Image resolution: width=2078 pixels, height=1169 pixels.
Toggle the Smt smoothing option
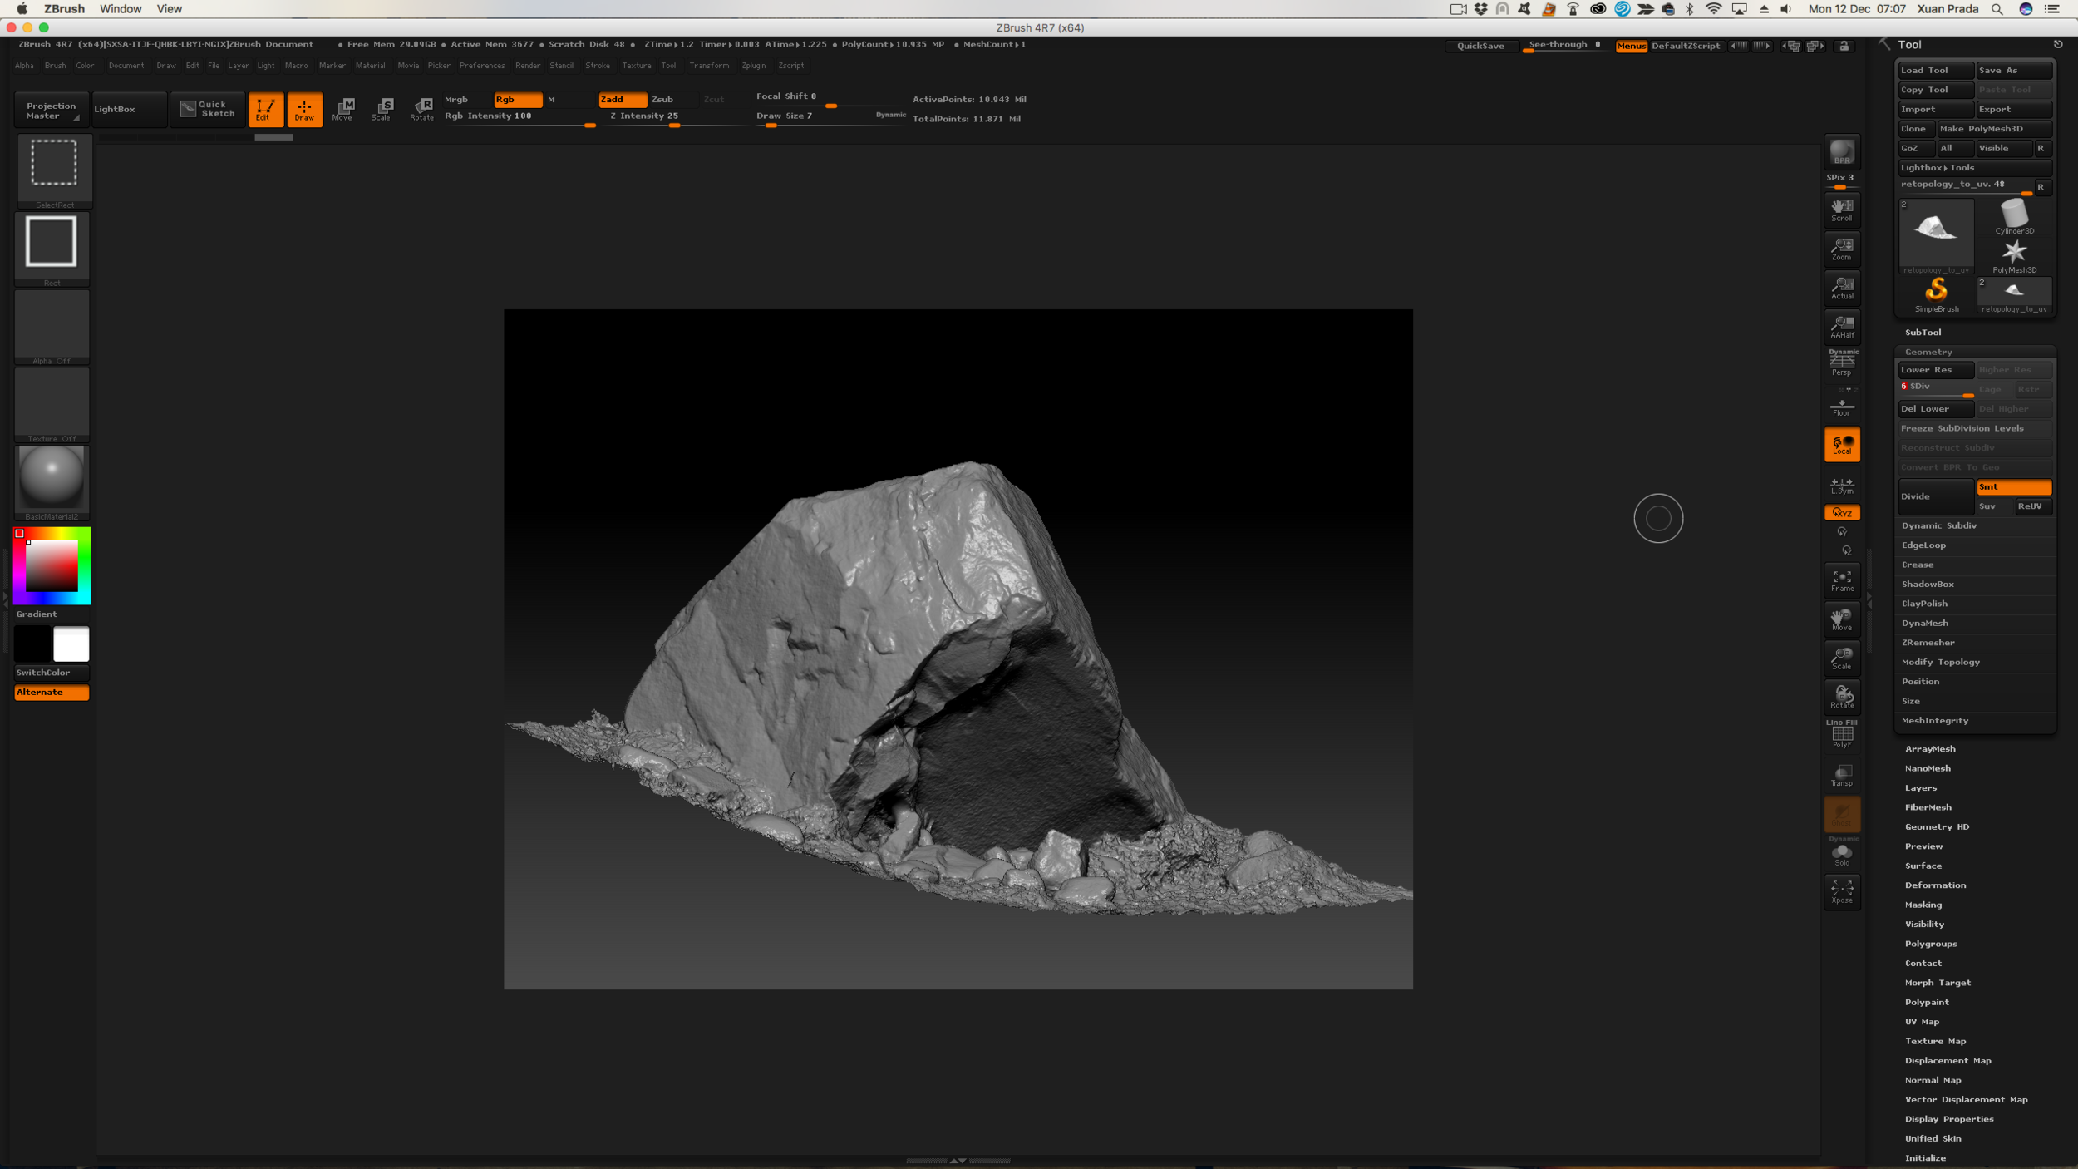coord(2013,487)
